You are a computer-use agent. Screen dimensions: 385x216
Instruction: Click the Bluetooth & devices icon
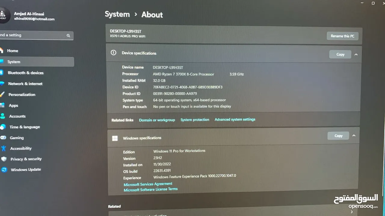[1, 73]
